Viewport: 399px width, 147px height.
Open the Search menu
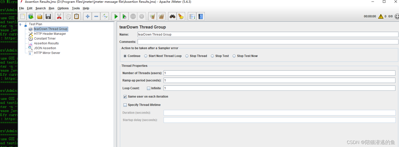(x=40, y=8)
